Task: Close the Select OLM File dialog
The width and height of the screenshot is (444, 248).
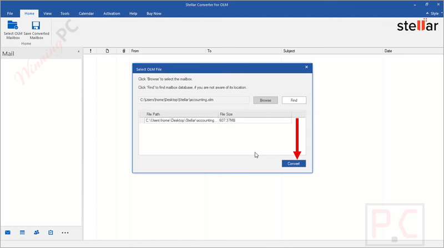Action: click(306, 67)
